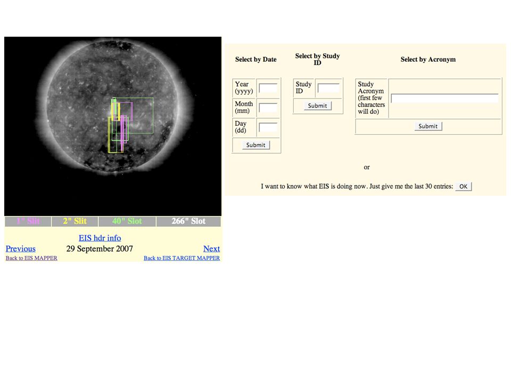Click the Study ID input field

(328, 88)
